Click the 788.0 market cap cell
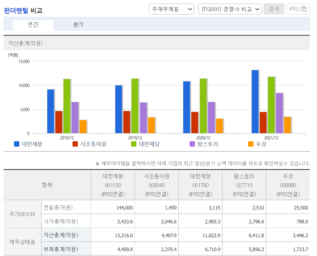The height and width of the screenshot is (256, 317). [x=288, y=221]
